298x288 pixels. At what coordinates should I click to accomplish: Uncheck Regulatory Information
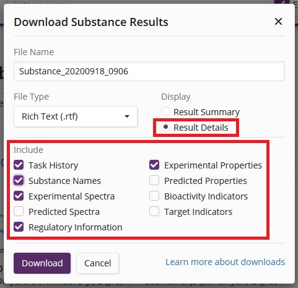tap(19, 227)
